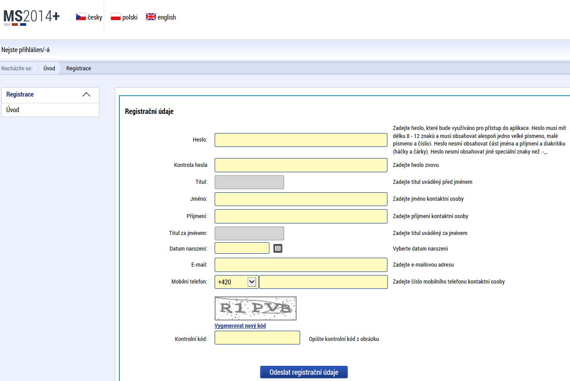Open the +420 phone prefix dropdown
The height and width of the screenshot is (381, 570).
[236, 282]
